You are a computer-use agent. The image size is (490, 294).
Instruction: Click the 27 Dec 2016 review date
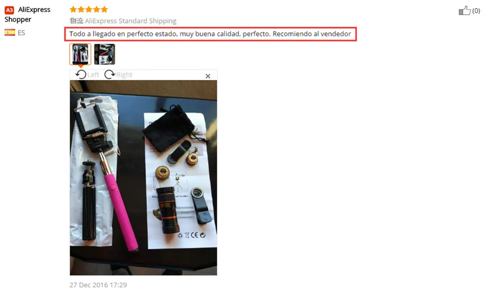point(98,285)
